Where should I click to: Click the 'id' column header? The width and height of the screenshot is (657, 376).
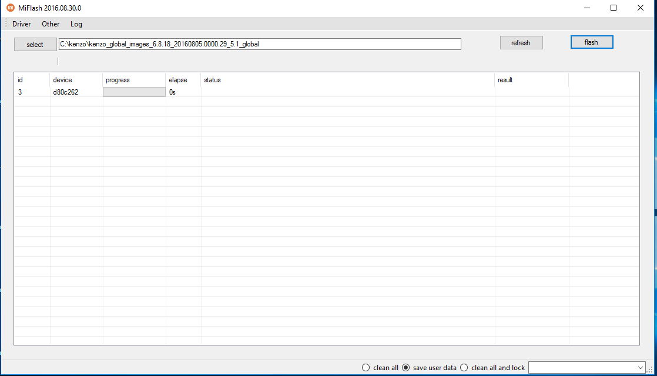coord(32,80)
